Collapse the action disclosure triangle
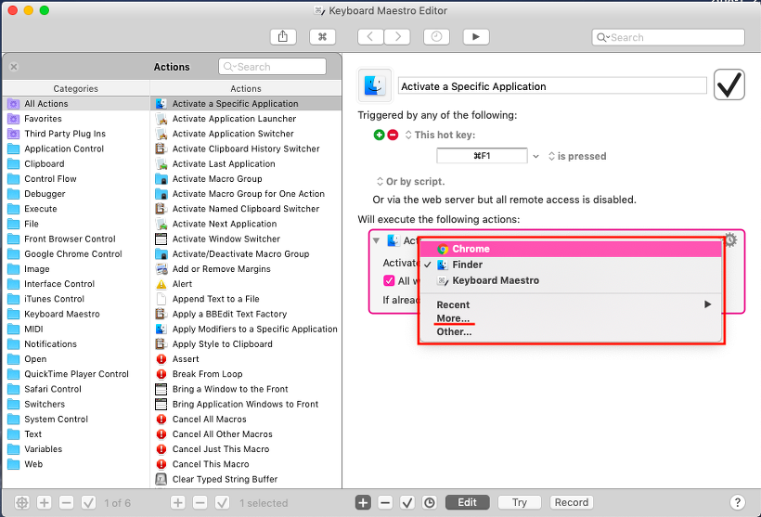The width and height of the screenshot is (761, 517). [376, 240]
